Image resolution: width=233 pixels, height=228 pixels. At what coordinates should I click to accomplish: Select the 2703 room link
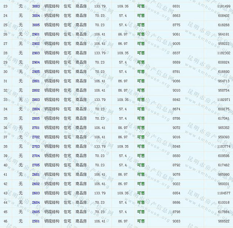pos(36,146)
